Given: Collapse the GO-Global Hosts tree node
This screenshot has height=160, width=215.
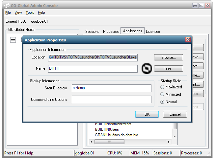Looking at the screenshot, I should click(x=13, y=40).
